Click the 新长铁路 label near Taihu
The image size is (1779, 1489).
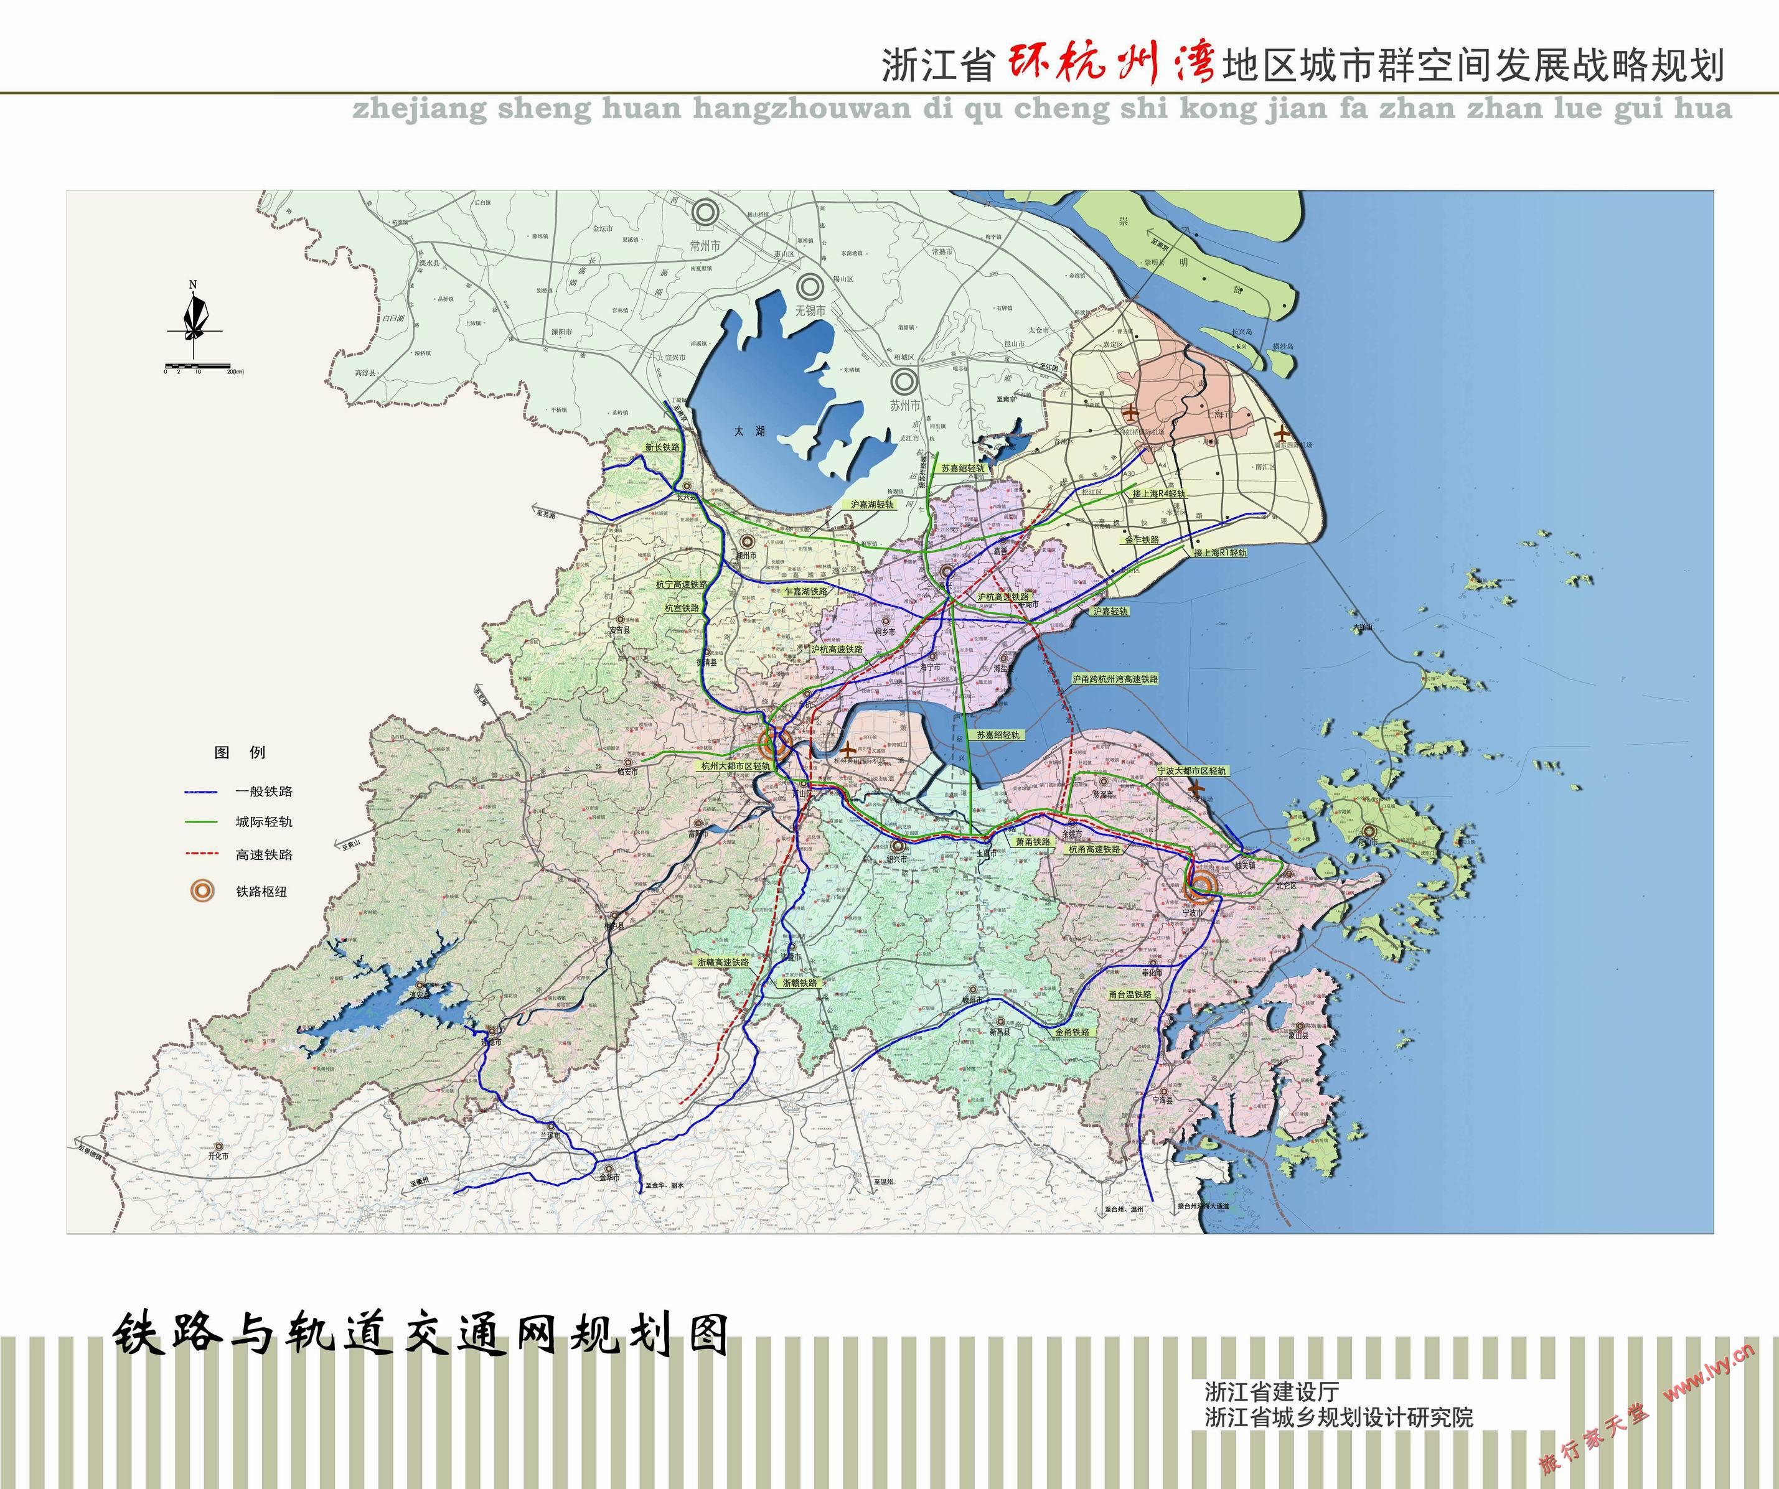662,447
